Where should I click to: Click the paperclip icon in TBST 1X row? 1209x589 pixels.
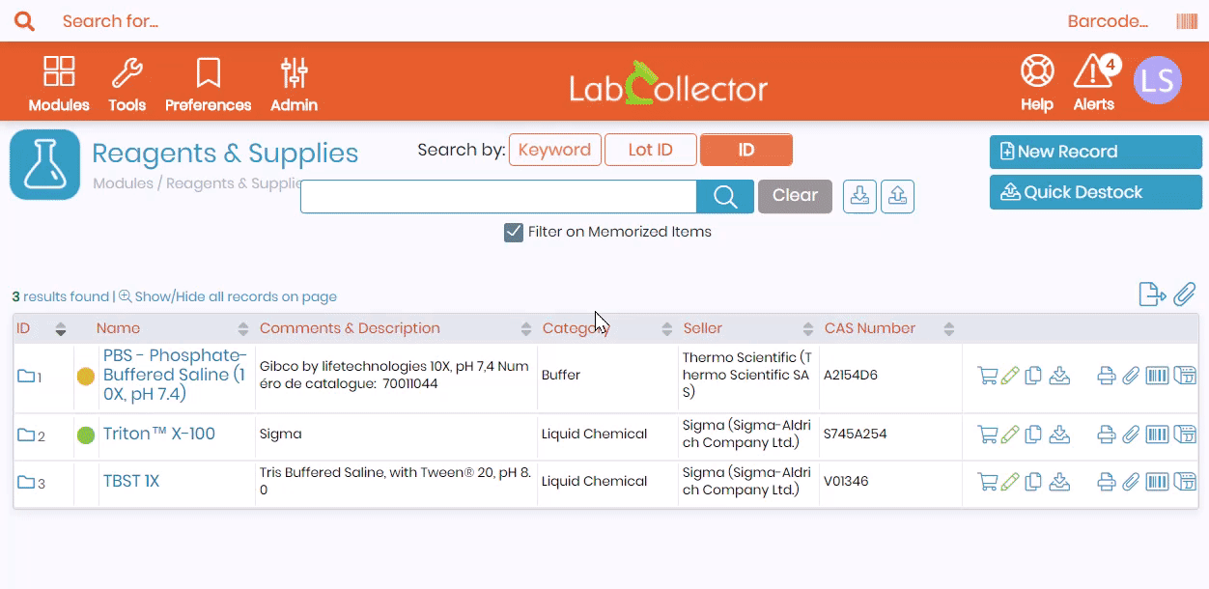click(x=1131, y=481)
